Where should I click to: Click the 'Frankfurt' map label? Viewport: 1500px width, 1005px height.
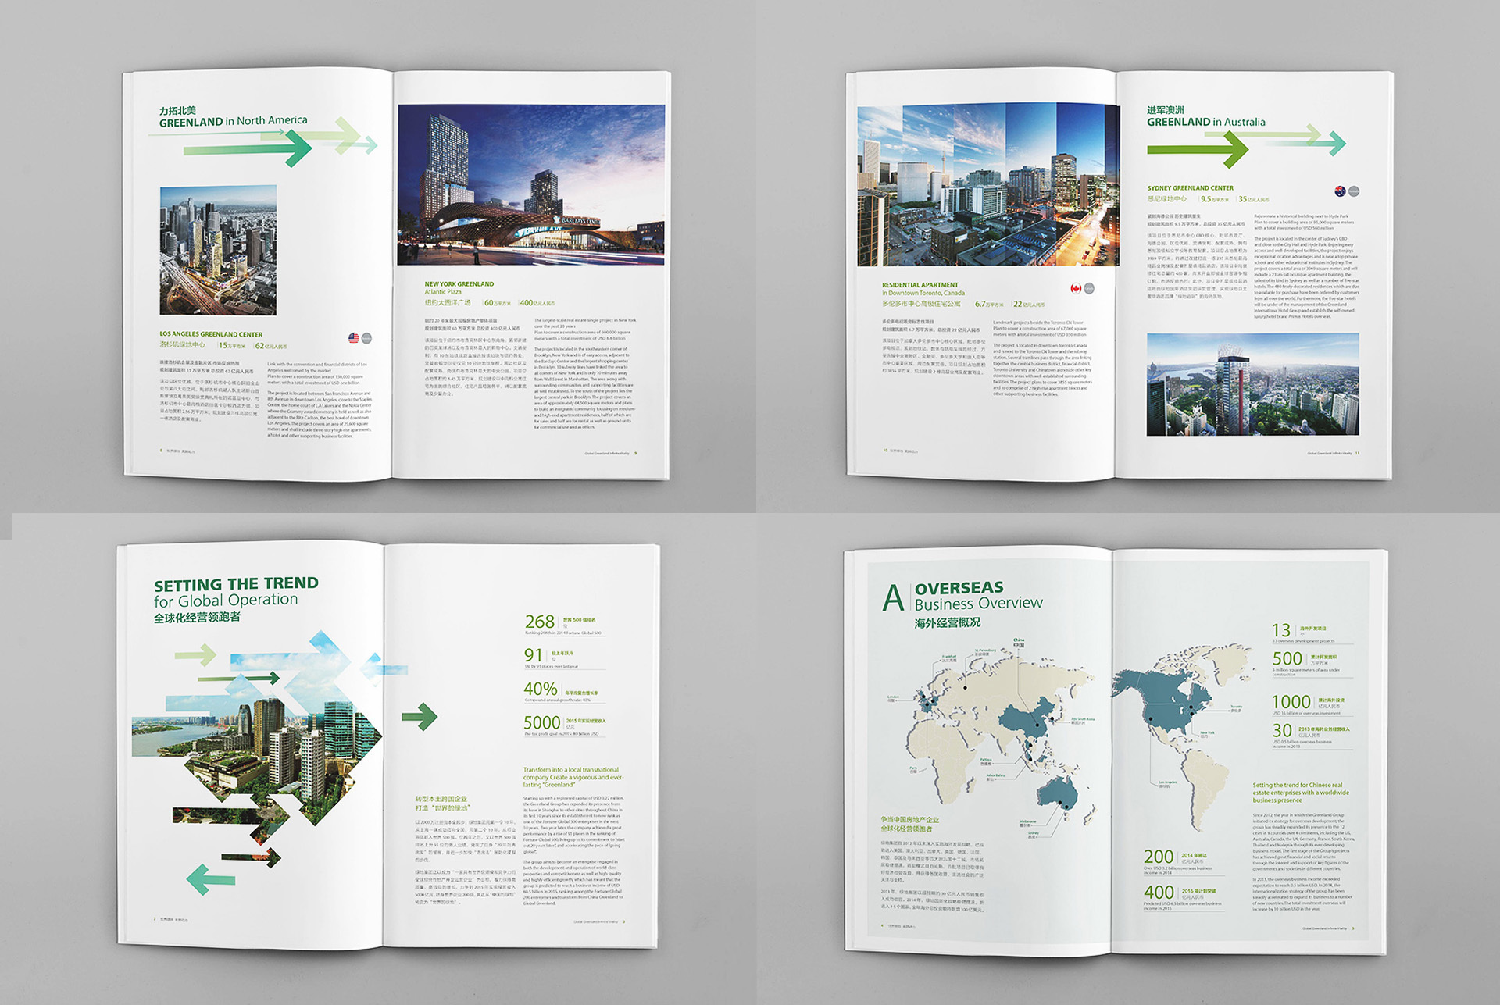coord(949,658)
